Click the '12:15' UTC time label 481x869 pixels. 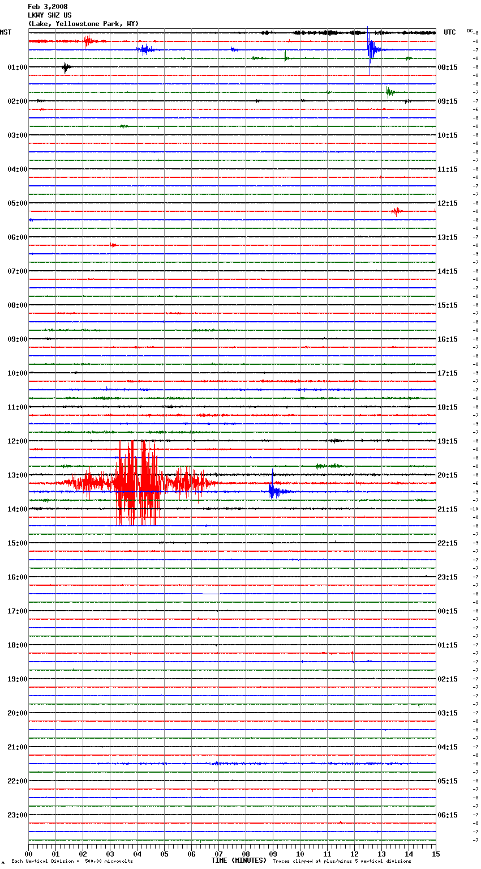pos(448,203)
